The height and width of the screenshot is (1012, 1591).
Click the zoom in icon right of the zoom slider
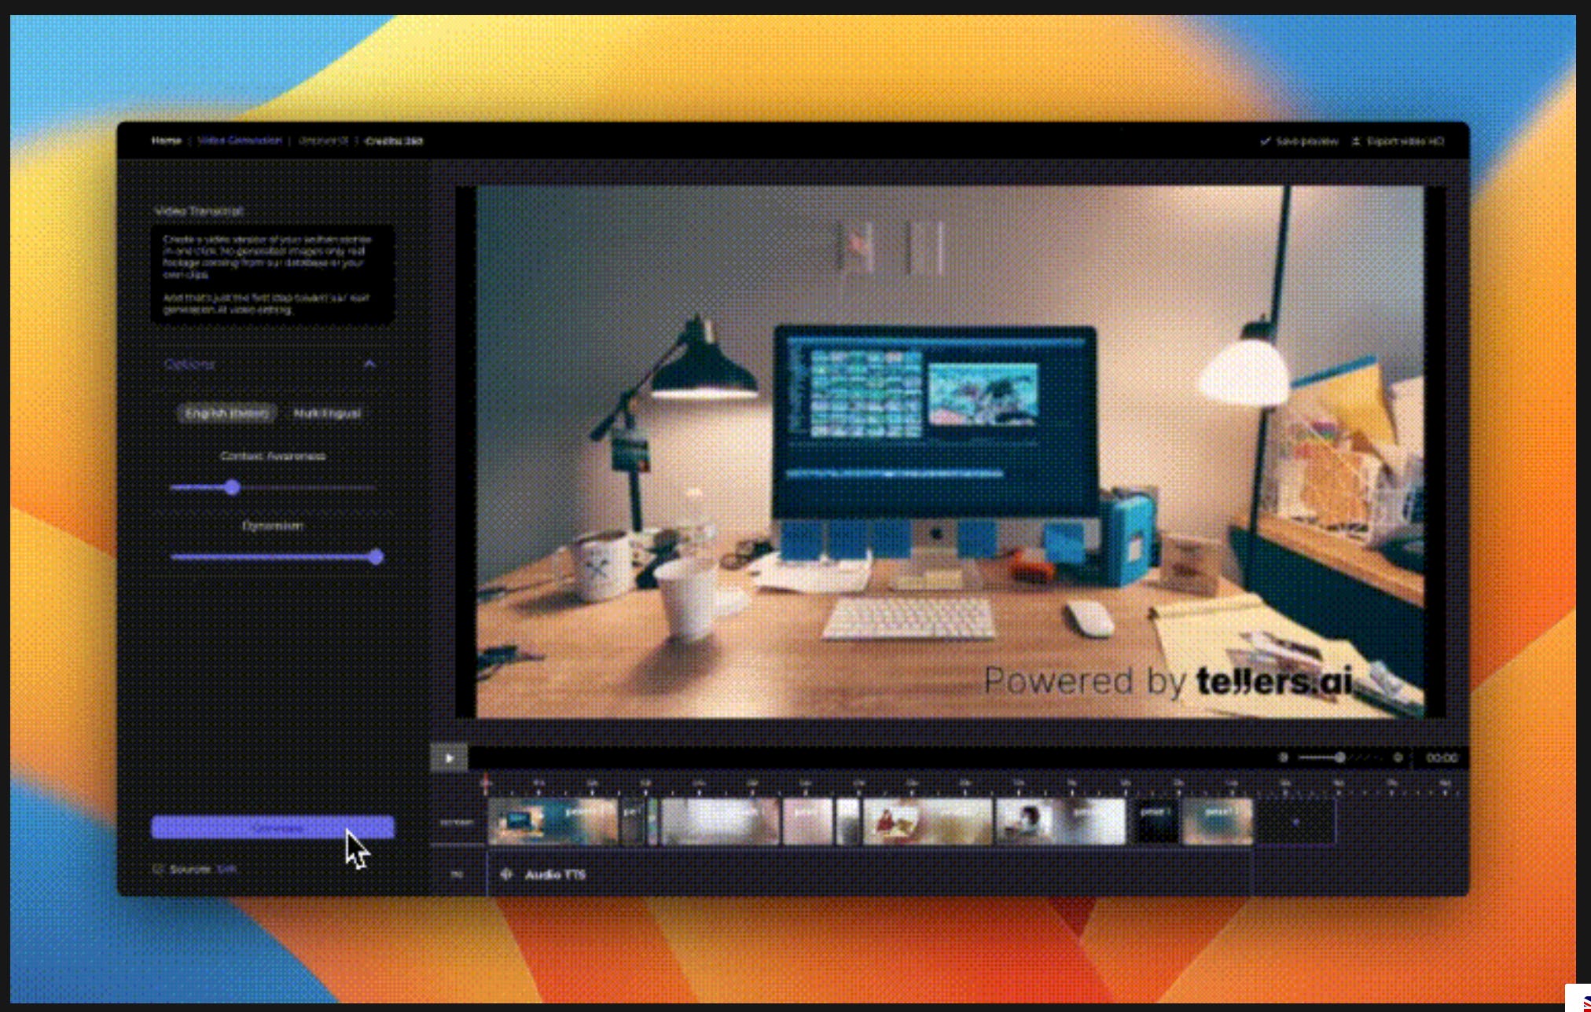[1398, 757]
